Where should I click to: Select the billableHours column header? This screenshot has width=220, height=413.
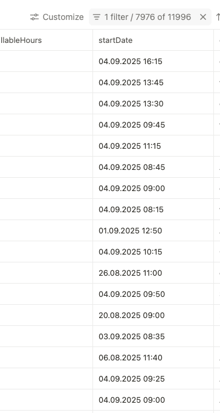pyautogui.click(x=47, y=41)
